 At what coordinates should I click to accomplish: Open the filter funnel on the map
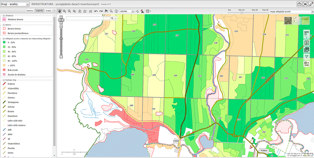[307, 56]
